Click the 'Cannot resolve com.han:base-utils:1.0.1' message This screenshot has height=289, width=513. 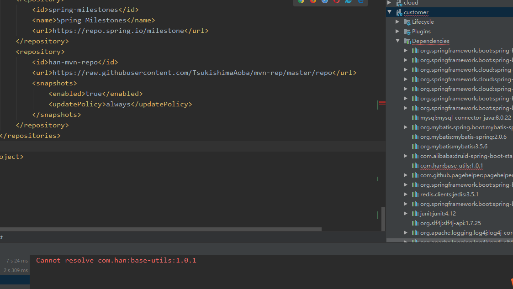point(116,261)
